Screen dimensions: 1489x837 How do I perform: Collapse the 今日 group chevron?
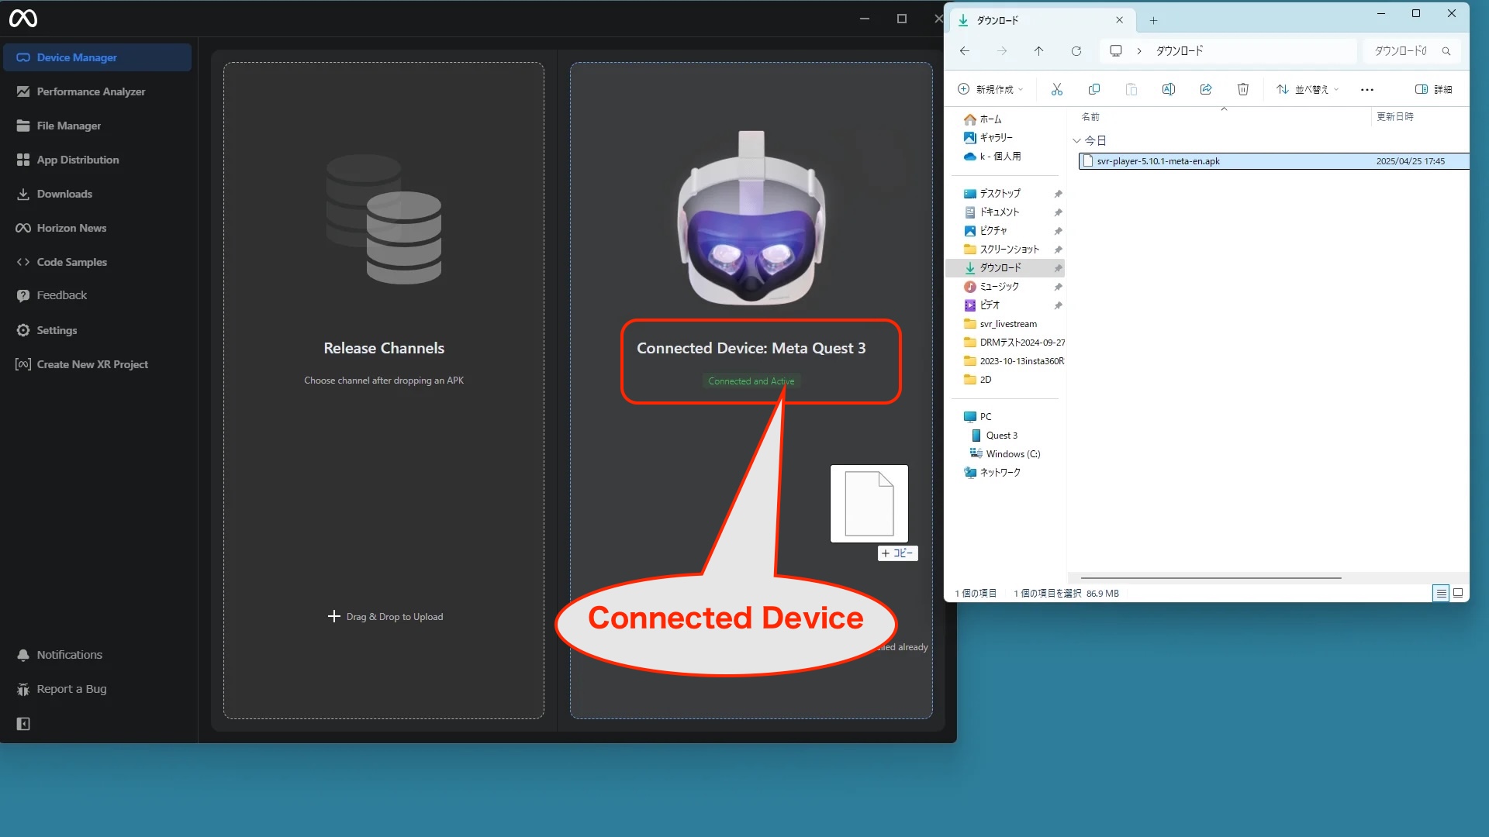pos(1076,140)
